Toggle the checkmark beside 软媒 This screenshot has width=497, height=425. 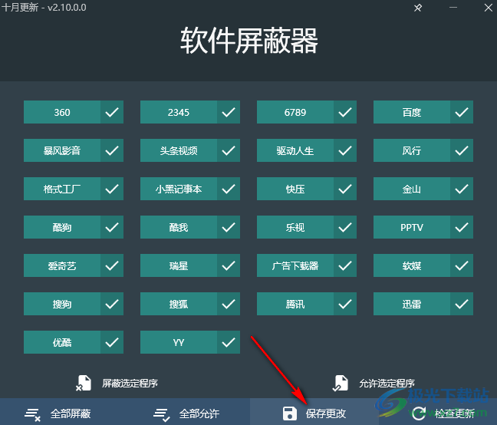462,265
